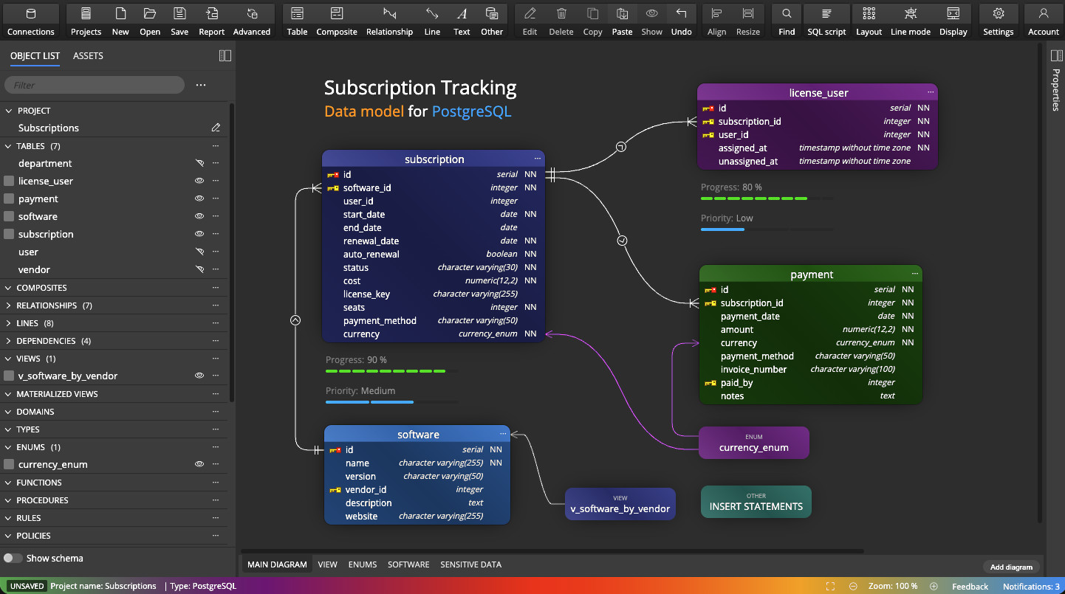Click the Add diagram button
This screenshot has height=594, width=1065.
tap(1011, 567)
